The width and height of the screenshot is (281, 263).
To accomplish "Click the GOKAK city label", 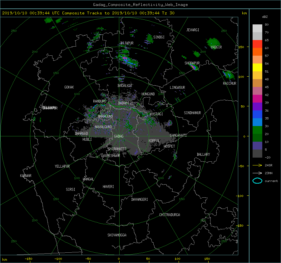I will (69, 87).
